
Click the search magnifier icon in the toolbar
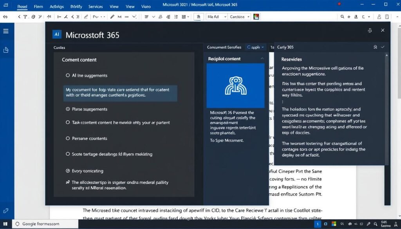(342, 17)
